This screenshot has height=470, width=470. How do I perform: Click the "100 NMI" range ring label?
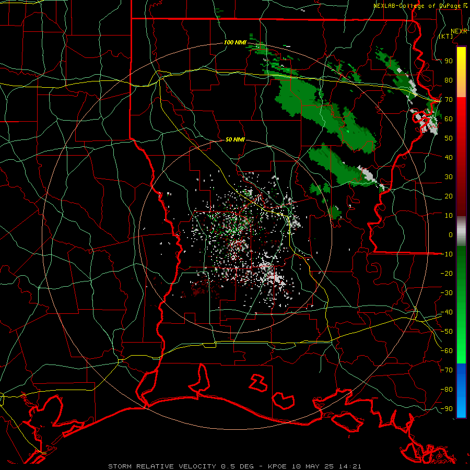point(235,42)
